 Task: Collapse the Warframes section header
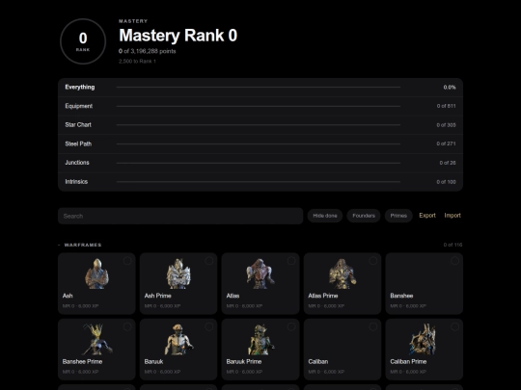(80, 245)
